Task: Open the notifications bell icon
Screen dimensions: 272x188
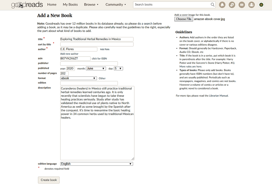Action: point(222,5)
